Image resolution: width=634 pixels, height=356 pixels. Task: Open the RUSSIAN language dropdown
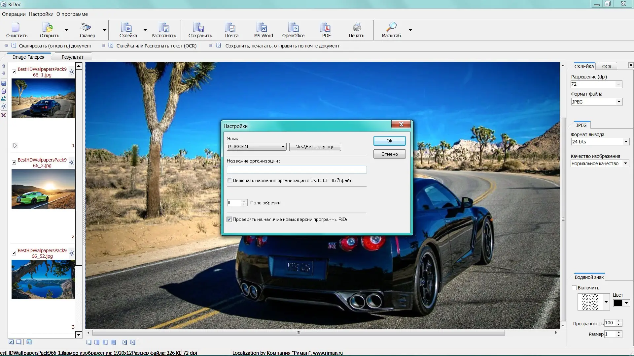click(x=283, y=147)
